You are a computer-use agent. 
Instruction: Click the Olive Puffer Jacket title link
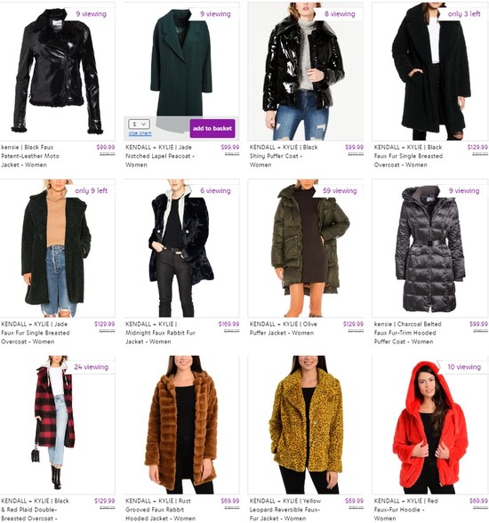tap(284, 328)
